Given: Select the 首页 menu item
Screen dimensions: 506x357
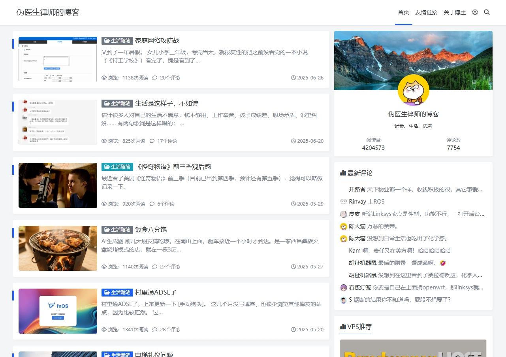Looking at the screenshot, I should (403, 12).
